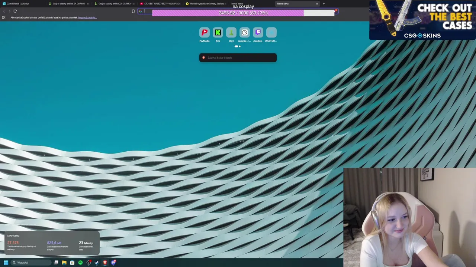
Task: Click the STATYSTYKI widget heading
Action: 13,235
